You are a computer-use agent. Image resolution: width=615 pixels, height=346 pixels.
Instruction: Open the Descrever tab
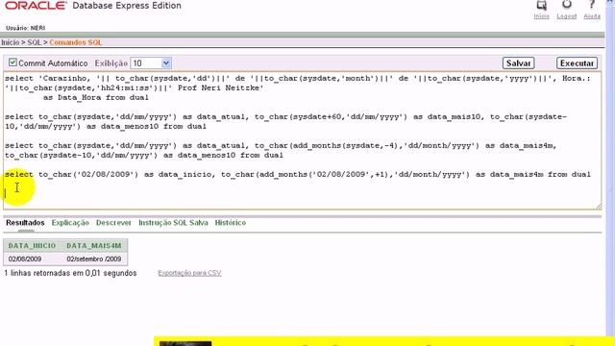pos(113,223)
